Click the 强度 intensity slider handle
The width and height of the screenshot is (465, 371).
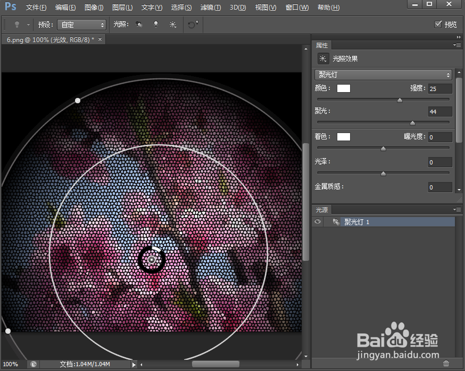[x=400, y=100]
